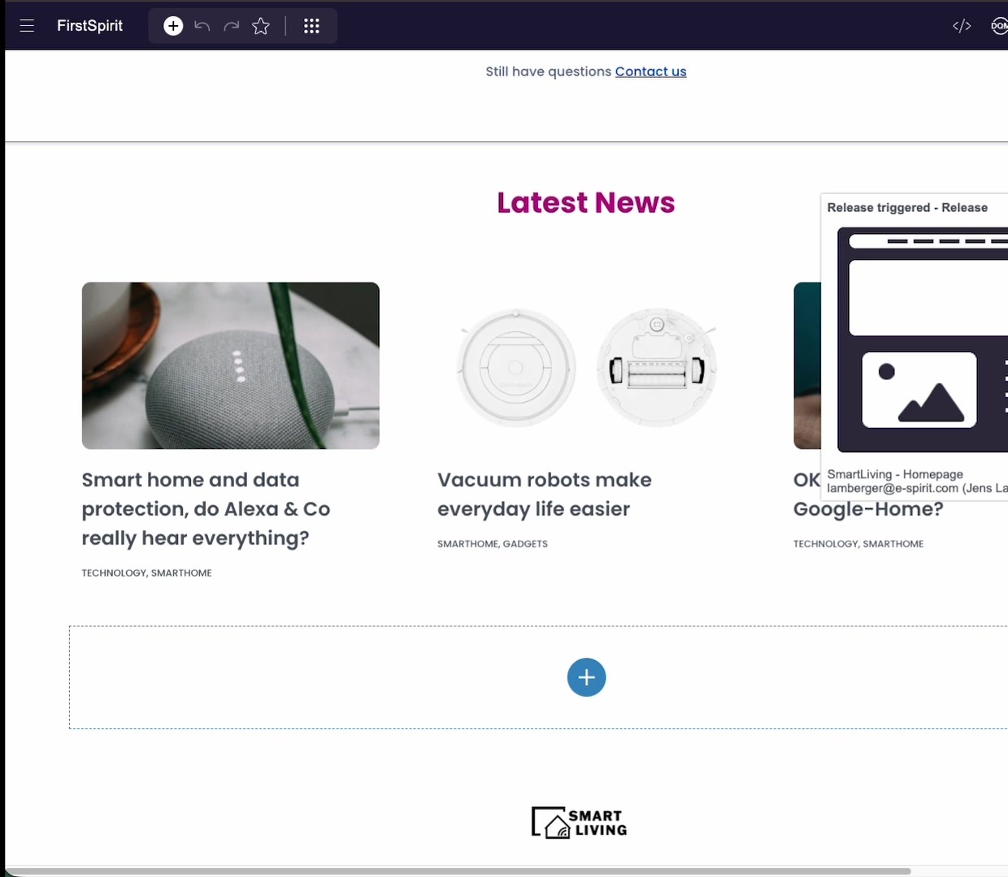Screen dimensions: 1008x877
Task: Click the horizontal scrollbar at the bottom
Action: (459, 871)
